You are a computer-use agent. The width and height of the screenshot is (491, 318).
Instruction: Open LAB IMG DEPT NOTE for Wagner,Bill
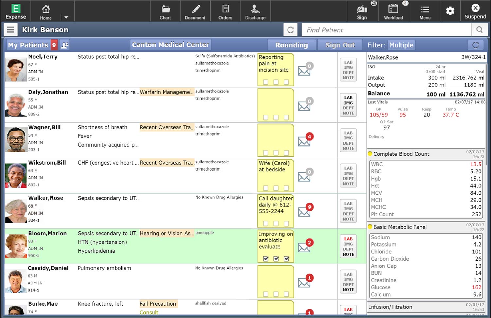(348, 140)
